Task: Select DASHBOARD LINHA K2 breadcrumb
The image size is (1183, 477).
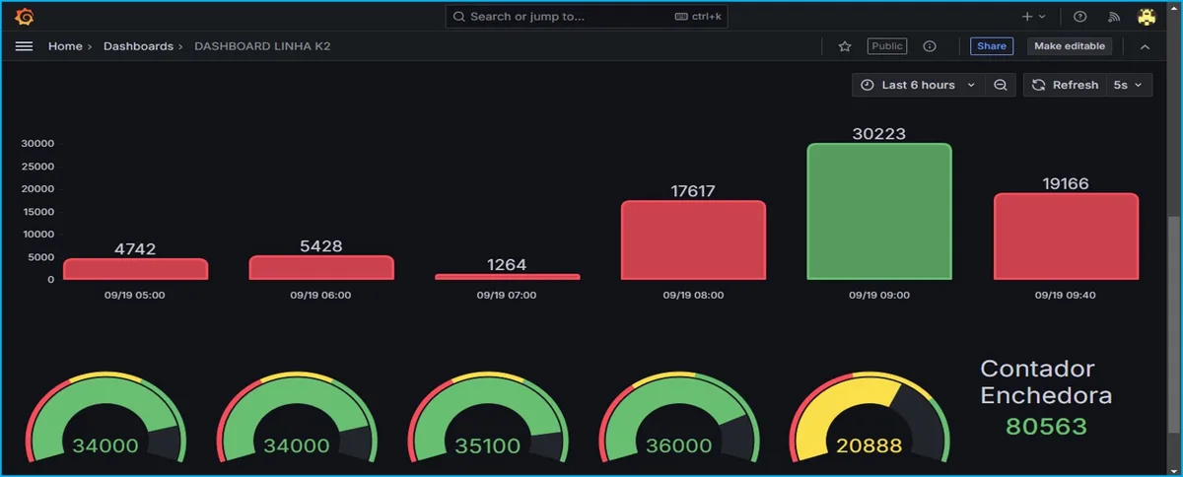Action: click(262, 46)
